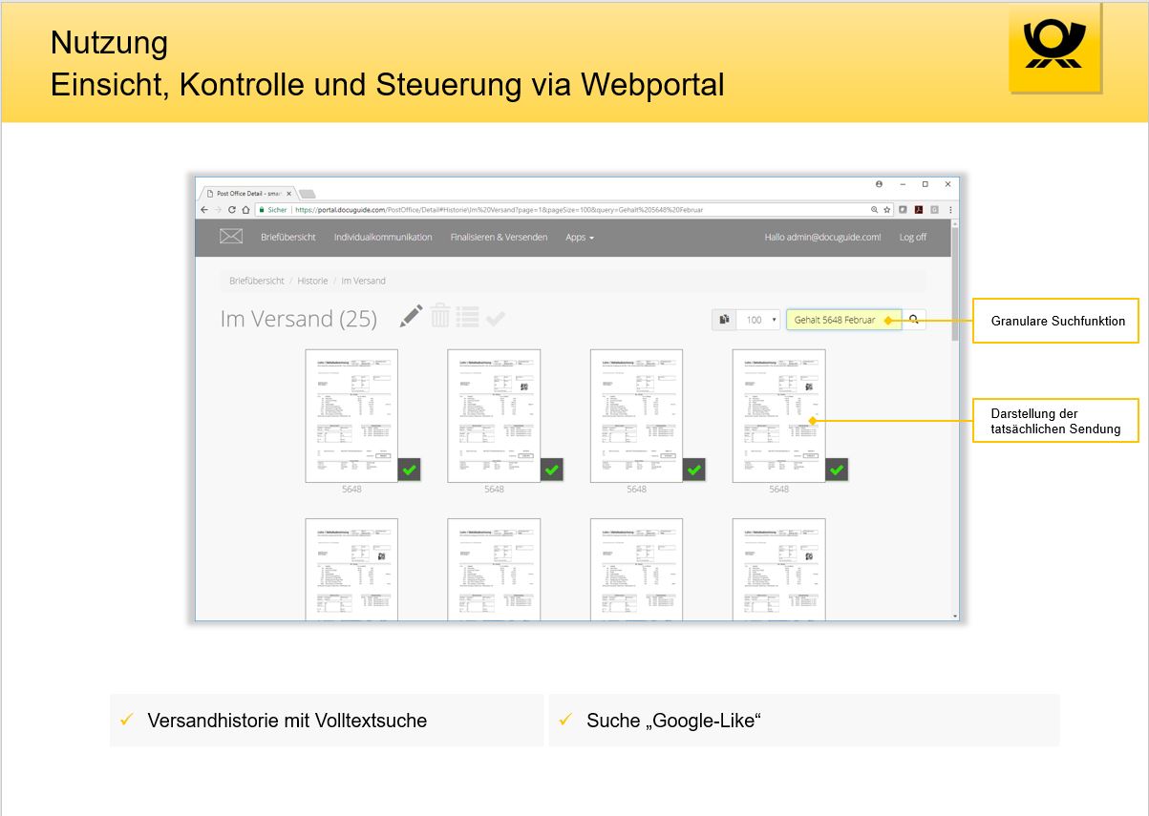
Task: Open the page size 100 dropdown
Action: pyautogui.click(x=760, y=320)
